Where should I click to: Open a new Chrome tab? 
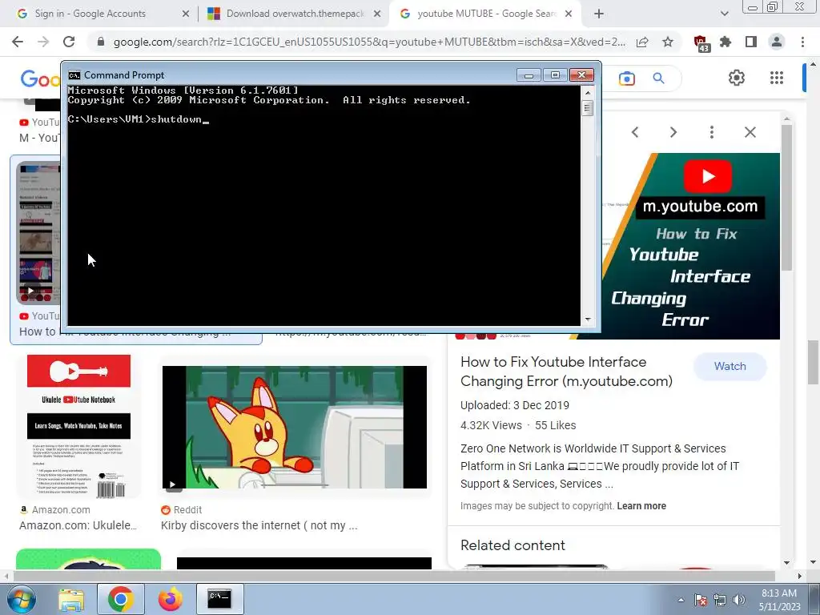click(599, 14)
